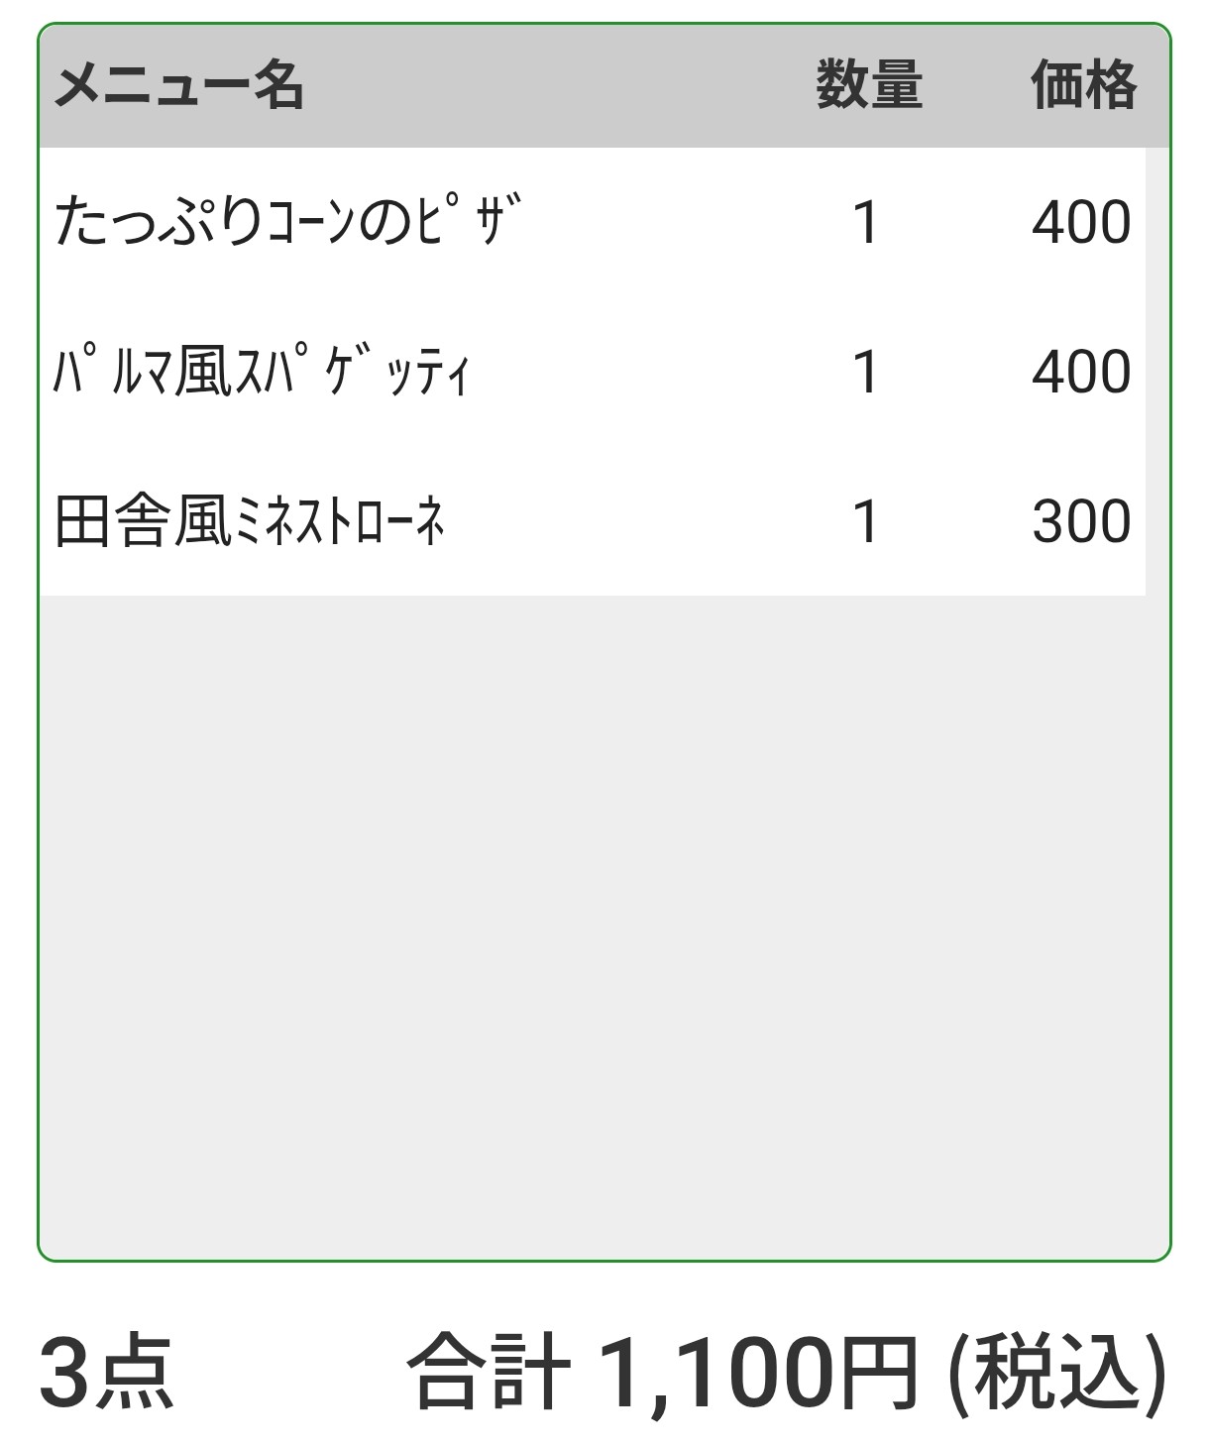Click the minestrone quantity value 1
The height and width of the screenshot is (1445, 1209).
pyautogui.click(x=865, y=521)
